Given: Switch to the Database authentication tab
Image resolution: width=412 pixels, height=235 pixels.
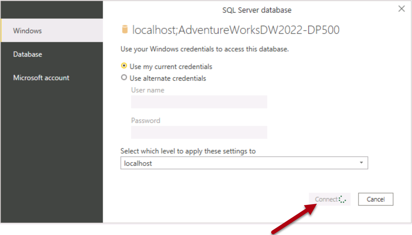Looking at the screenshot, I should (52, 54).
